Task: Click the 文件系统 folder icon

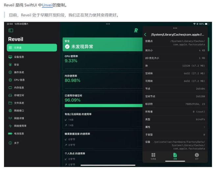Action: point(10,103)
